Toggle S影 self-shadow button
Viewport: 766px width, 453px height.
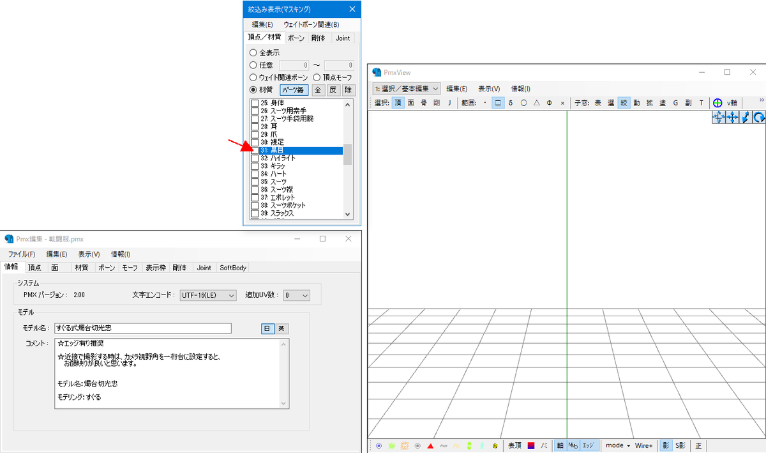680,445
